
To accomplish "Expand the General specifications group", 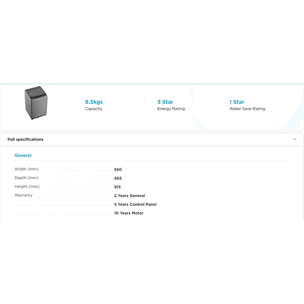I will tap(23, 155).
